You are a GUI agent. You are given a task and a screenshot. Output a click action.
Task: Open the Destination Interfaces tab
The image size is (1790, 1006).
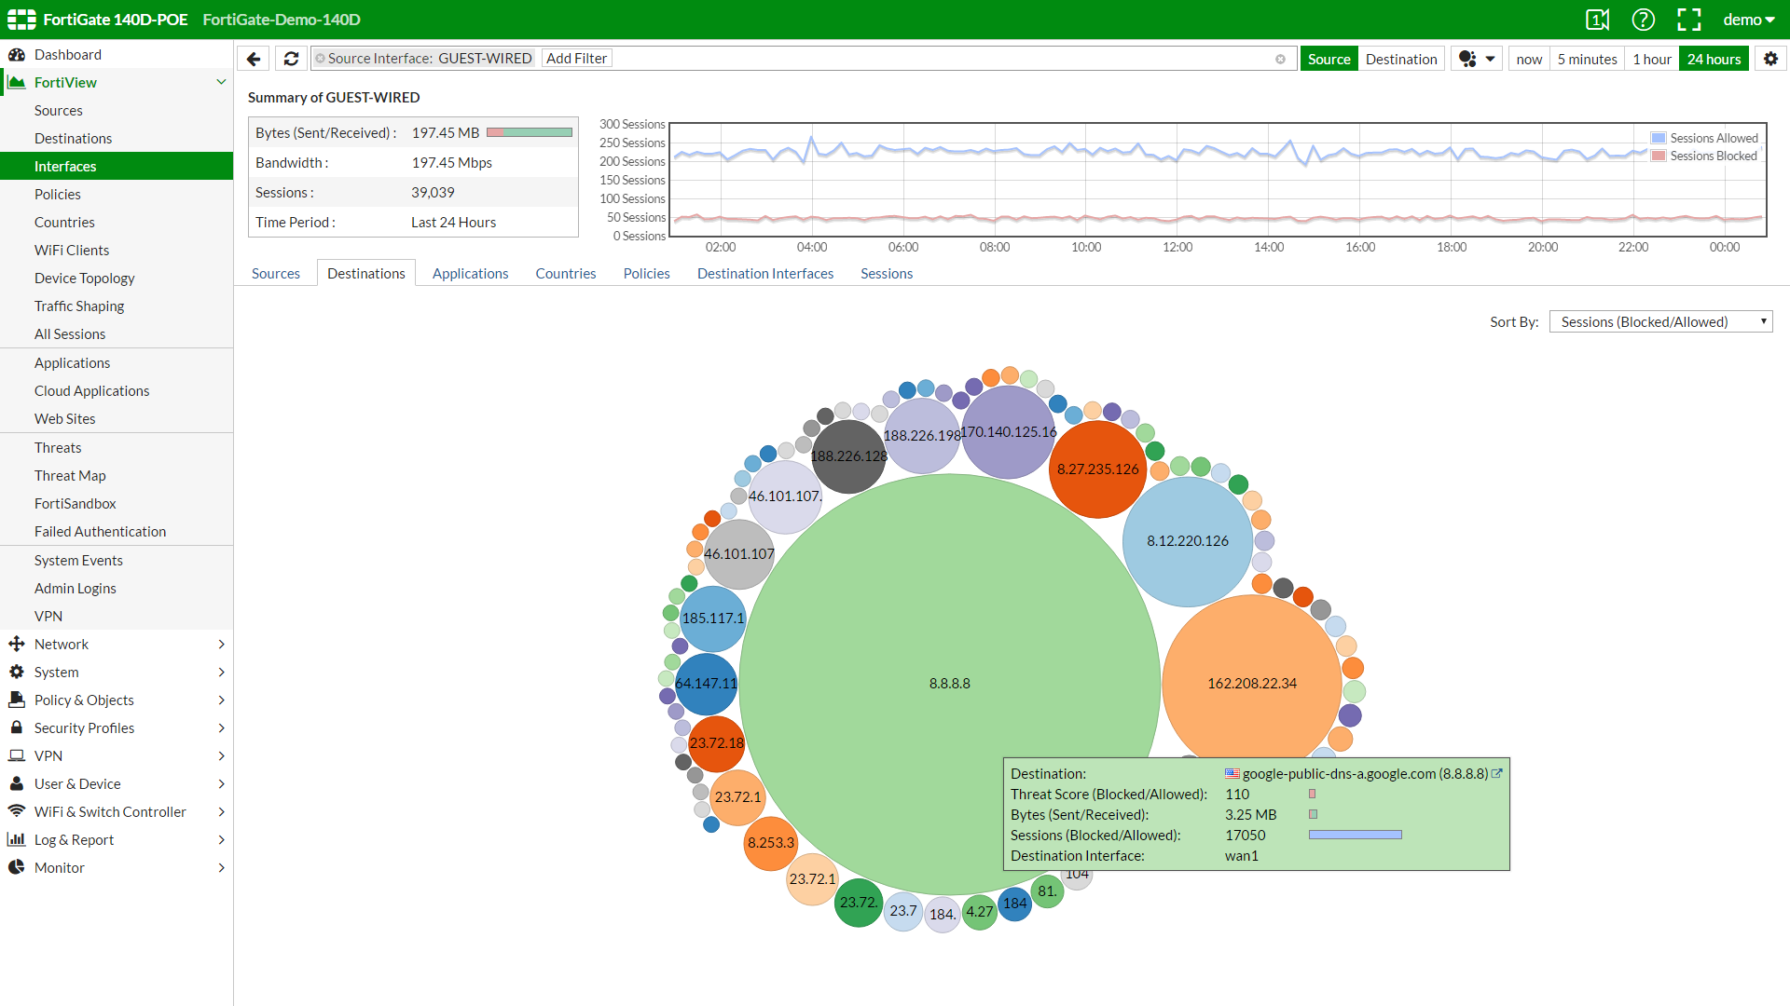[764, 273]
